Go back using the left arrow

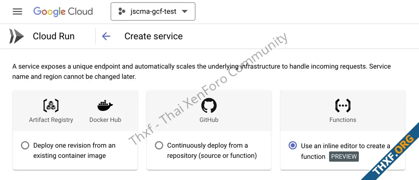[106, 36]
